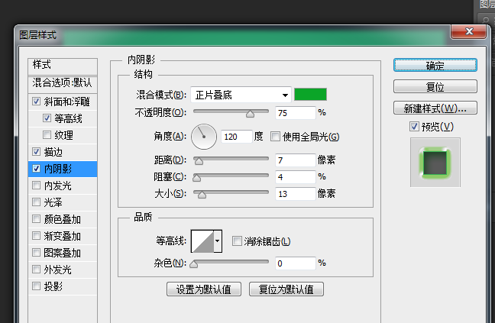Click the 阻塞 slider handle

(x=196, y=178)
